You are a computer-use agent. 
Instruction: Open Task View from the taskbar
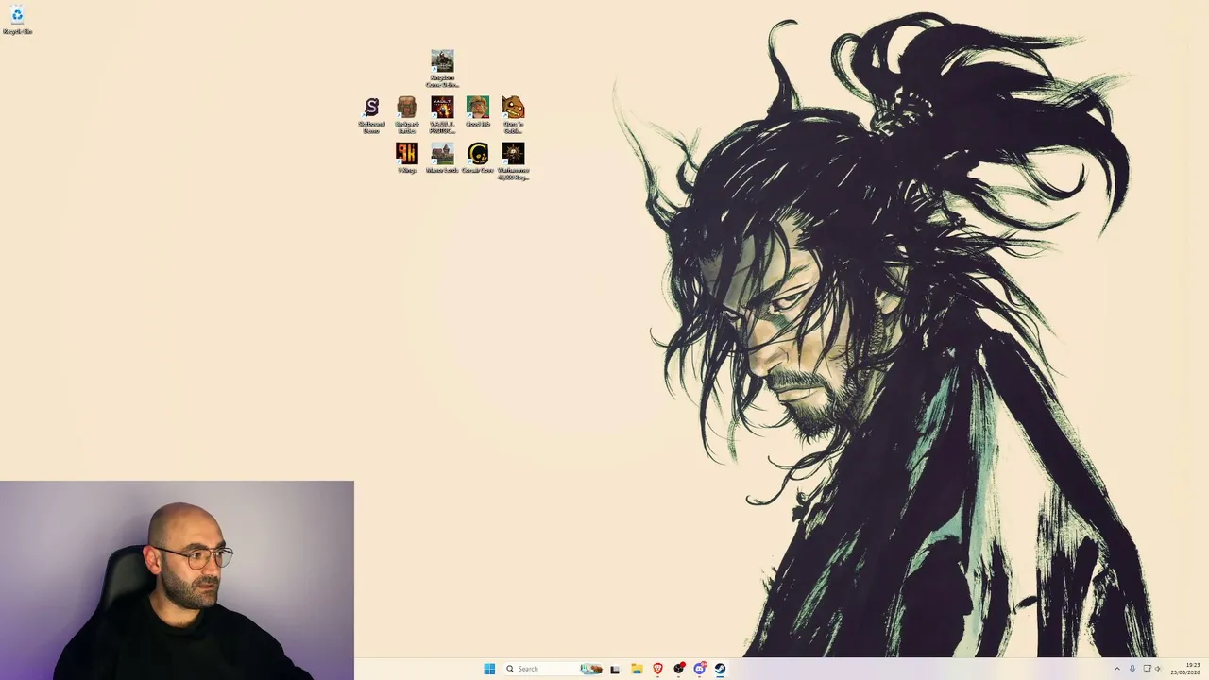point(615,669)
